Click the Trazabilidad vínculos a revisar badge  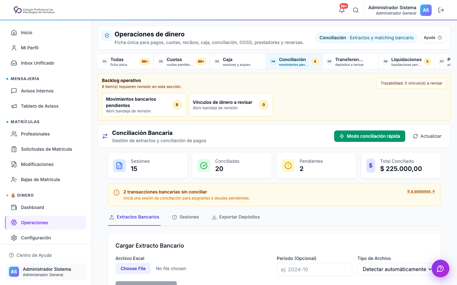point(411,83)
